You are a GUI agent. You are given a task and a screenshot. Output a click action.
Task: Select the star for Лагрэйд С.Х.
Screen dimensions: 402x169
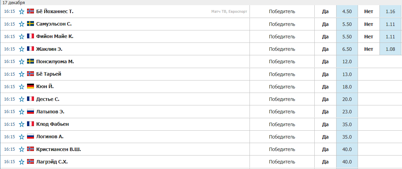pyautogui.click(x=22, y=162)
